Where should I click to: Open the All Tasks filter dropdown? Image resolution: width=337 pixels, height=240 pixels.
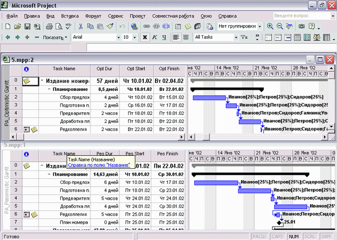click(236, 38)
